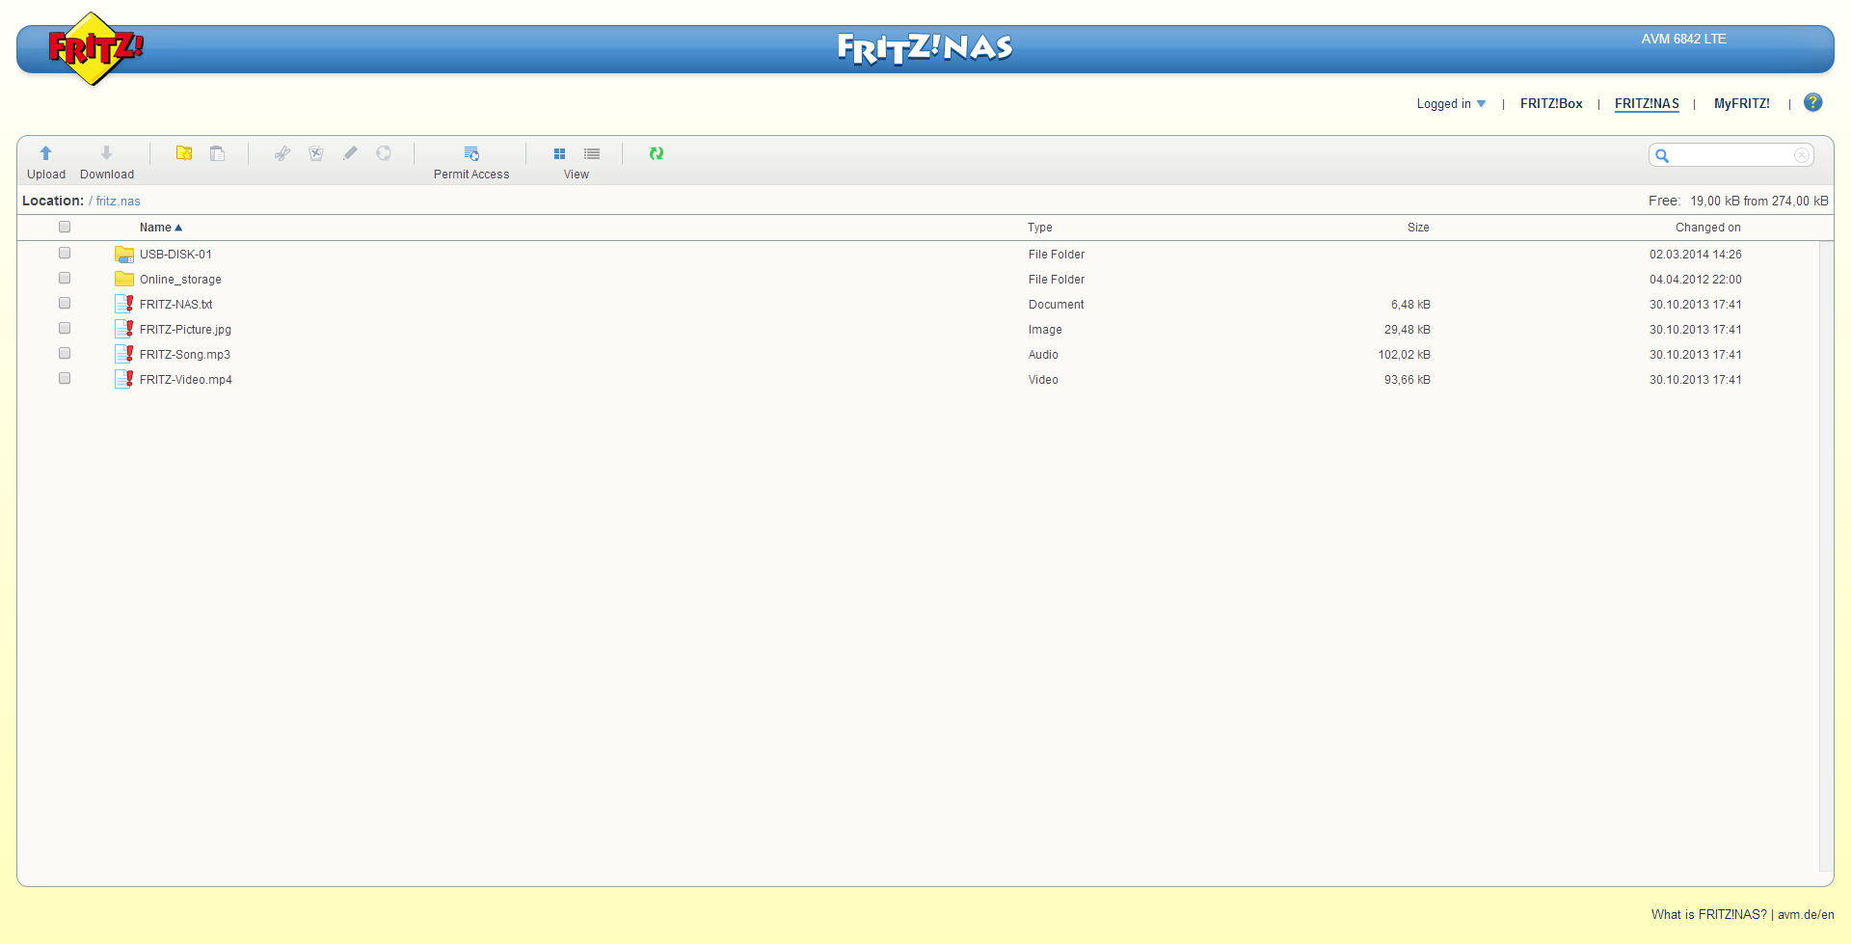
Task: Click the Online_storage folder icon
Action: tap(124, 280)
